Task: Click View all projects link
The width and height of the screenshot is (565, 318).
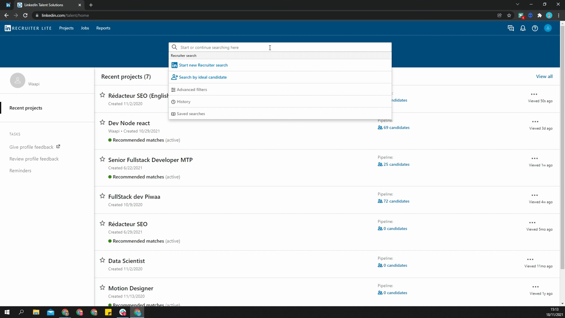Action: tap(544, 76)
